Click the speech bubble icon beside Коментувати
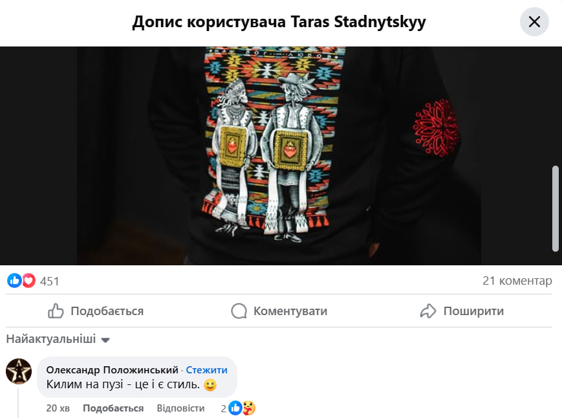The height and width of the screenshot is (418, 562). click(x=239, y=311)
